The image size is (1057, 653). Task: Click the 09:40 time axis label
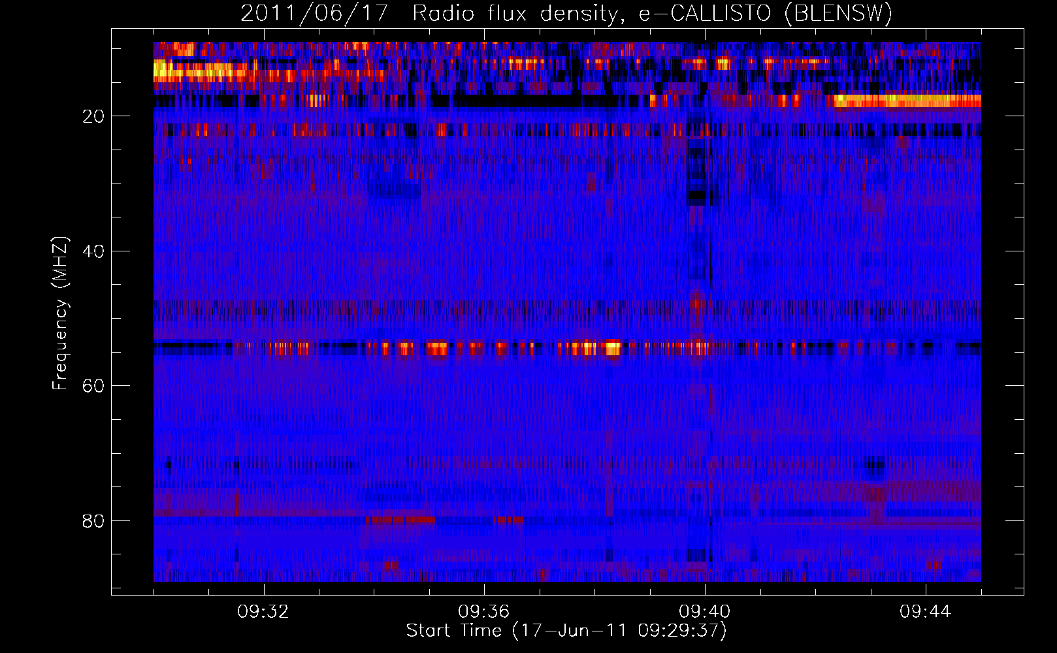click(x=705, y=612)
